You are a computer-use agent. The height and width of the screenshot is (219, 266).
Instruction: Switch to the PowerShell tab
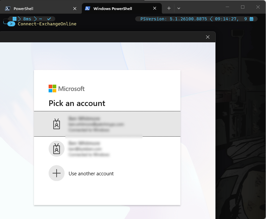coord(41,8)
